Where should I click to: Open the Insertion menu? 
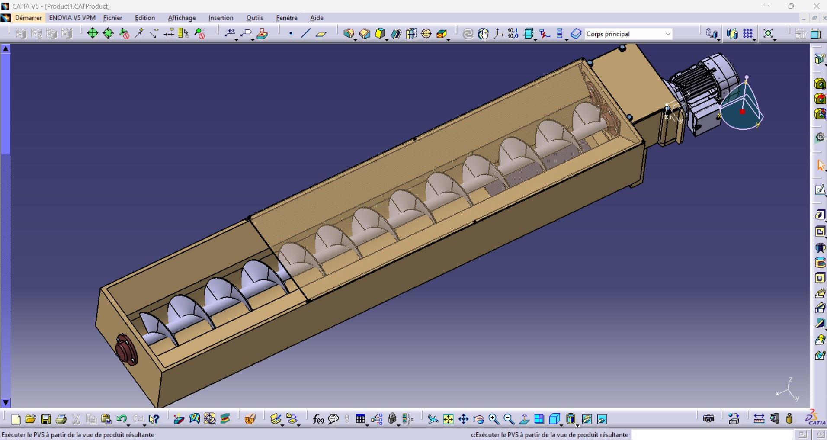[221, 18]
